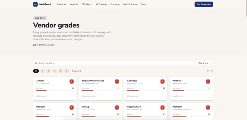
Task: Open the ClickUp vendor card title
Action: (x=85, y=107)
